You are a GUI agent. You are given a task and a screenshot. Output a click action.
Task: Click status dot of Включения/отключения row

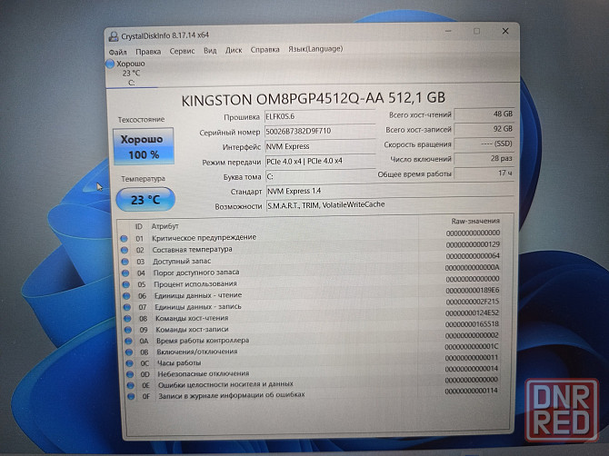point(129,352)
